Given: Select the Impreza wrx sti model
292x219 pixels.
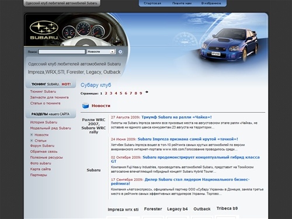Looking at the screenshot, I should (x=123, y=210).
